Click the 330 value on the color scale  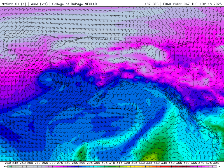pos(142,163)
